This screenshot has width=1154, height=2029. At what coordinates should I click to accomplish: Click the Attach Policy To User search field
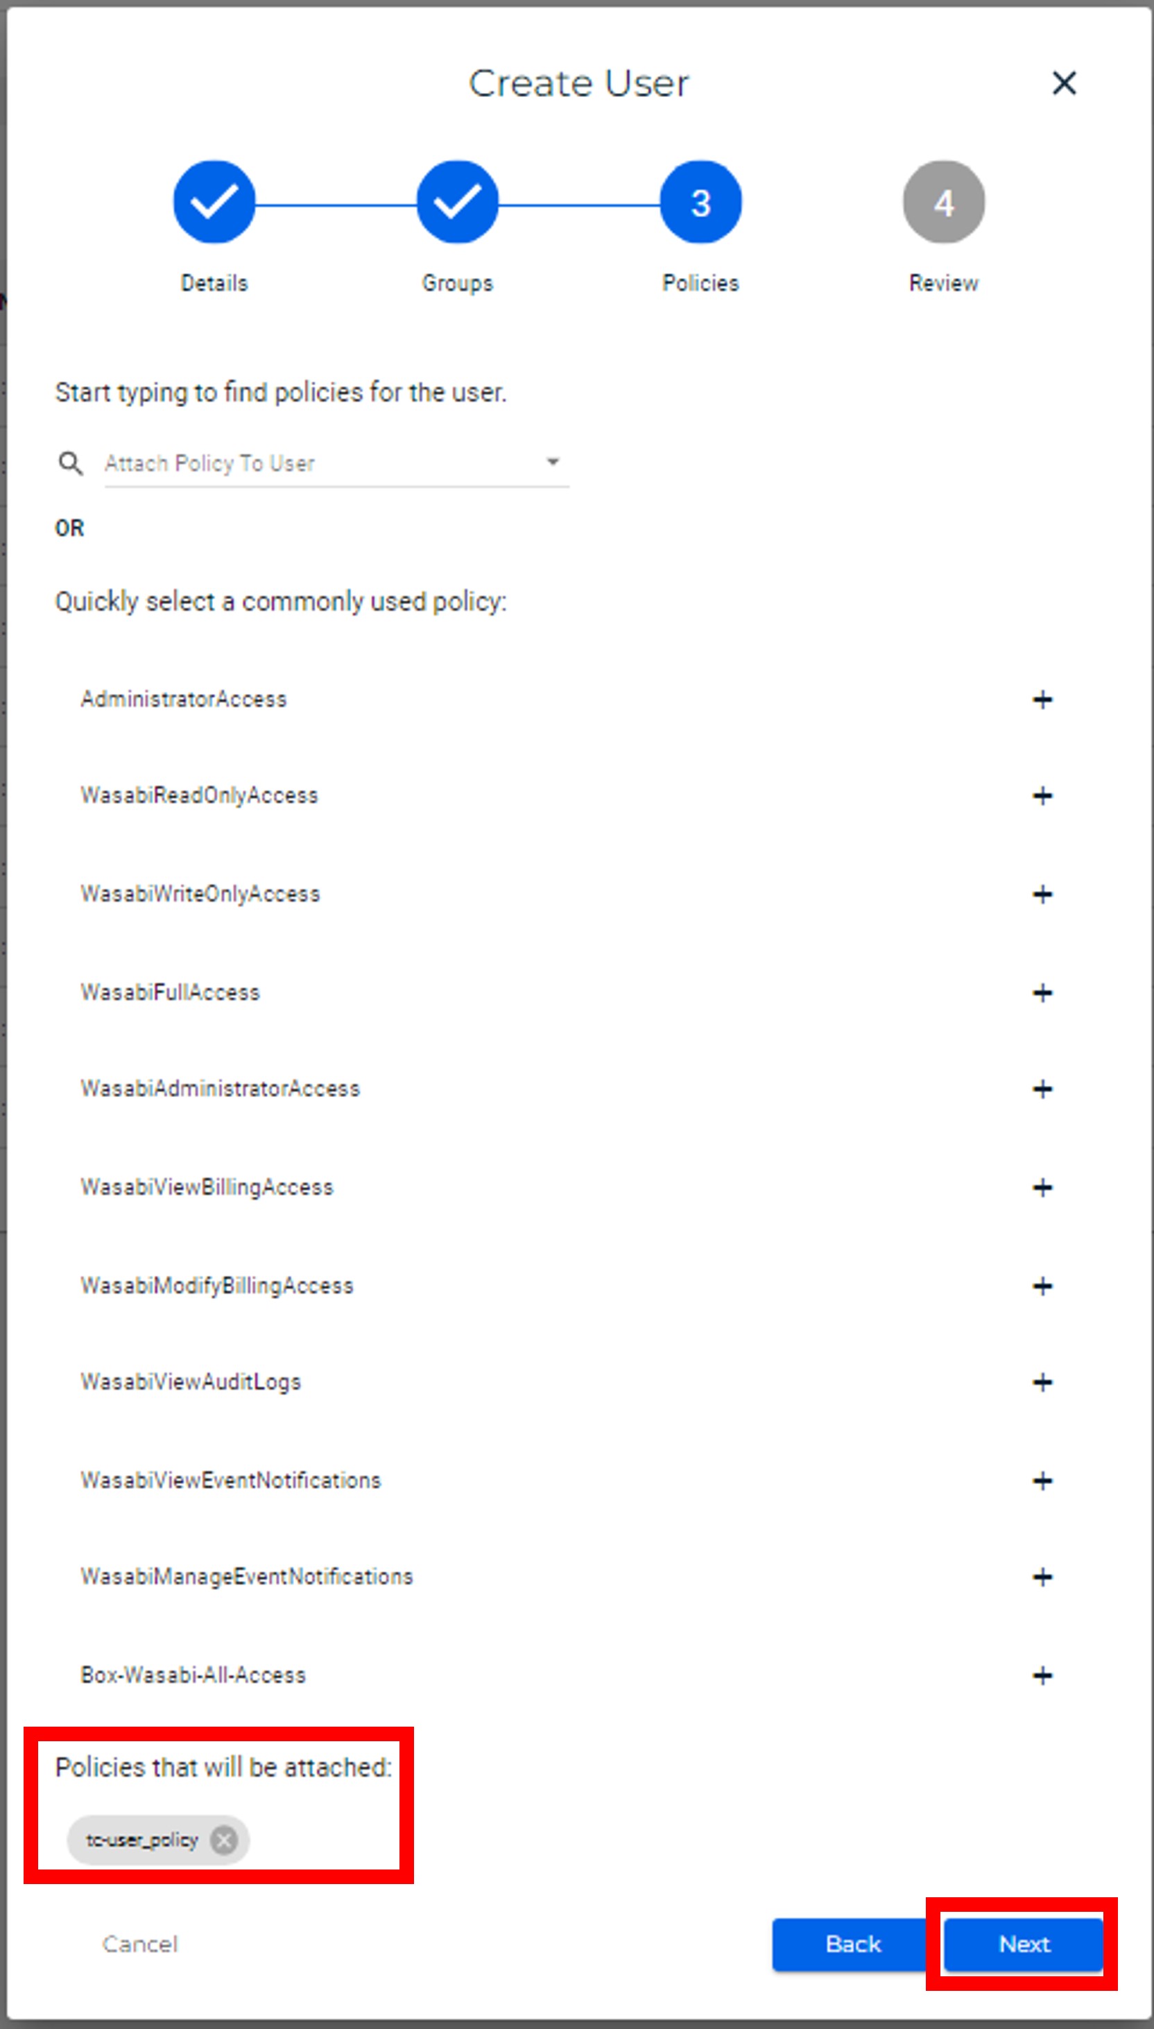pos(317,463)
